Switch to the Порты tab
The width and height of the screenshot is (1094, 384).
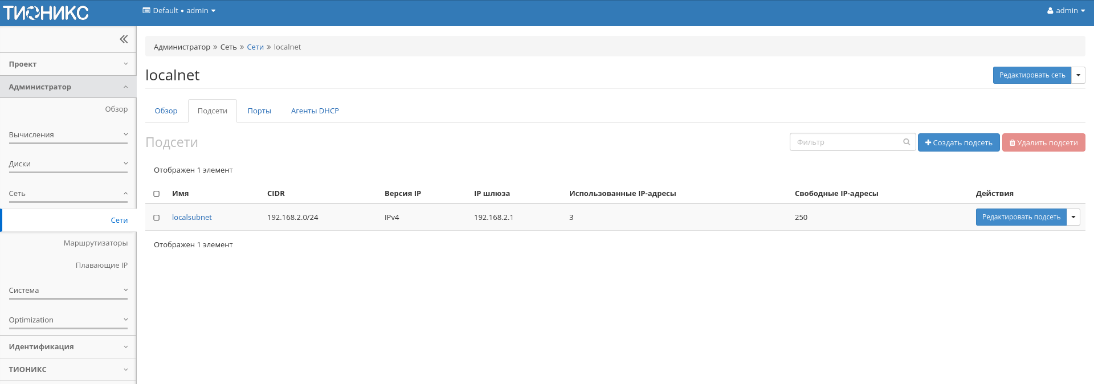[x=259, y=111]
